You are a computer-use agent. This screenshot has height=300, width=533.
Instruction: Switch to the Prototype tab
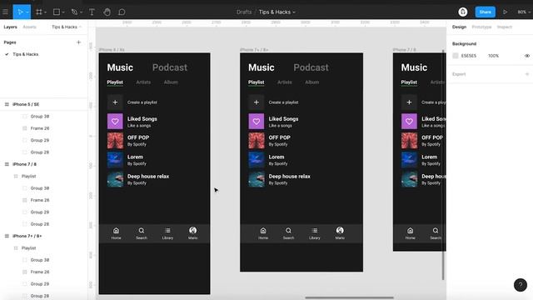point(481,27)
